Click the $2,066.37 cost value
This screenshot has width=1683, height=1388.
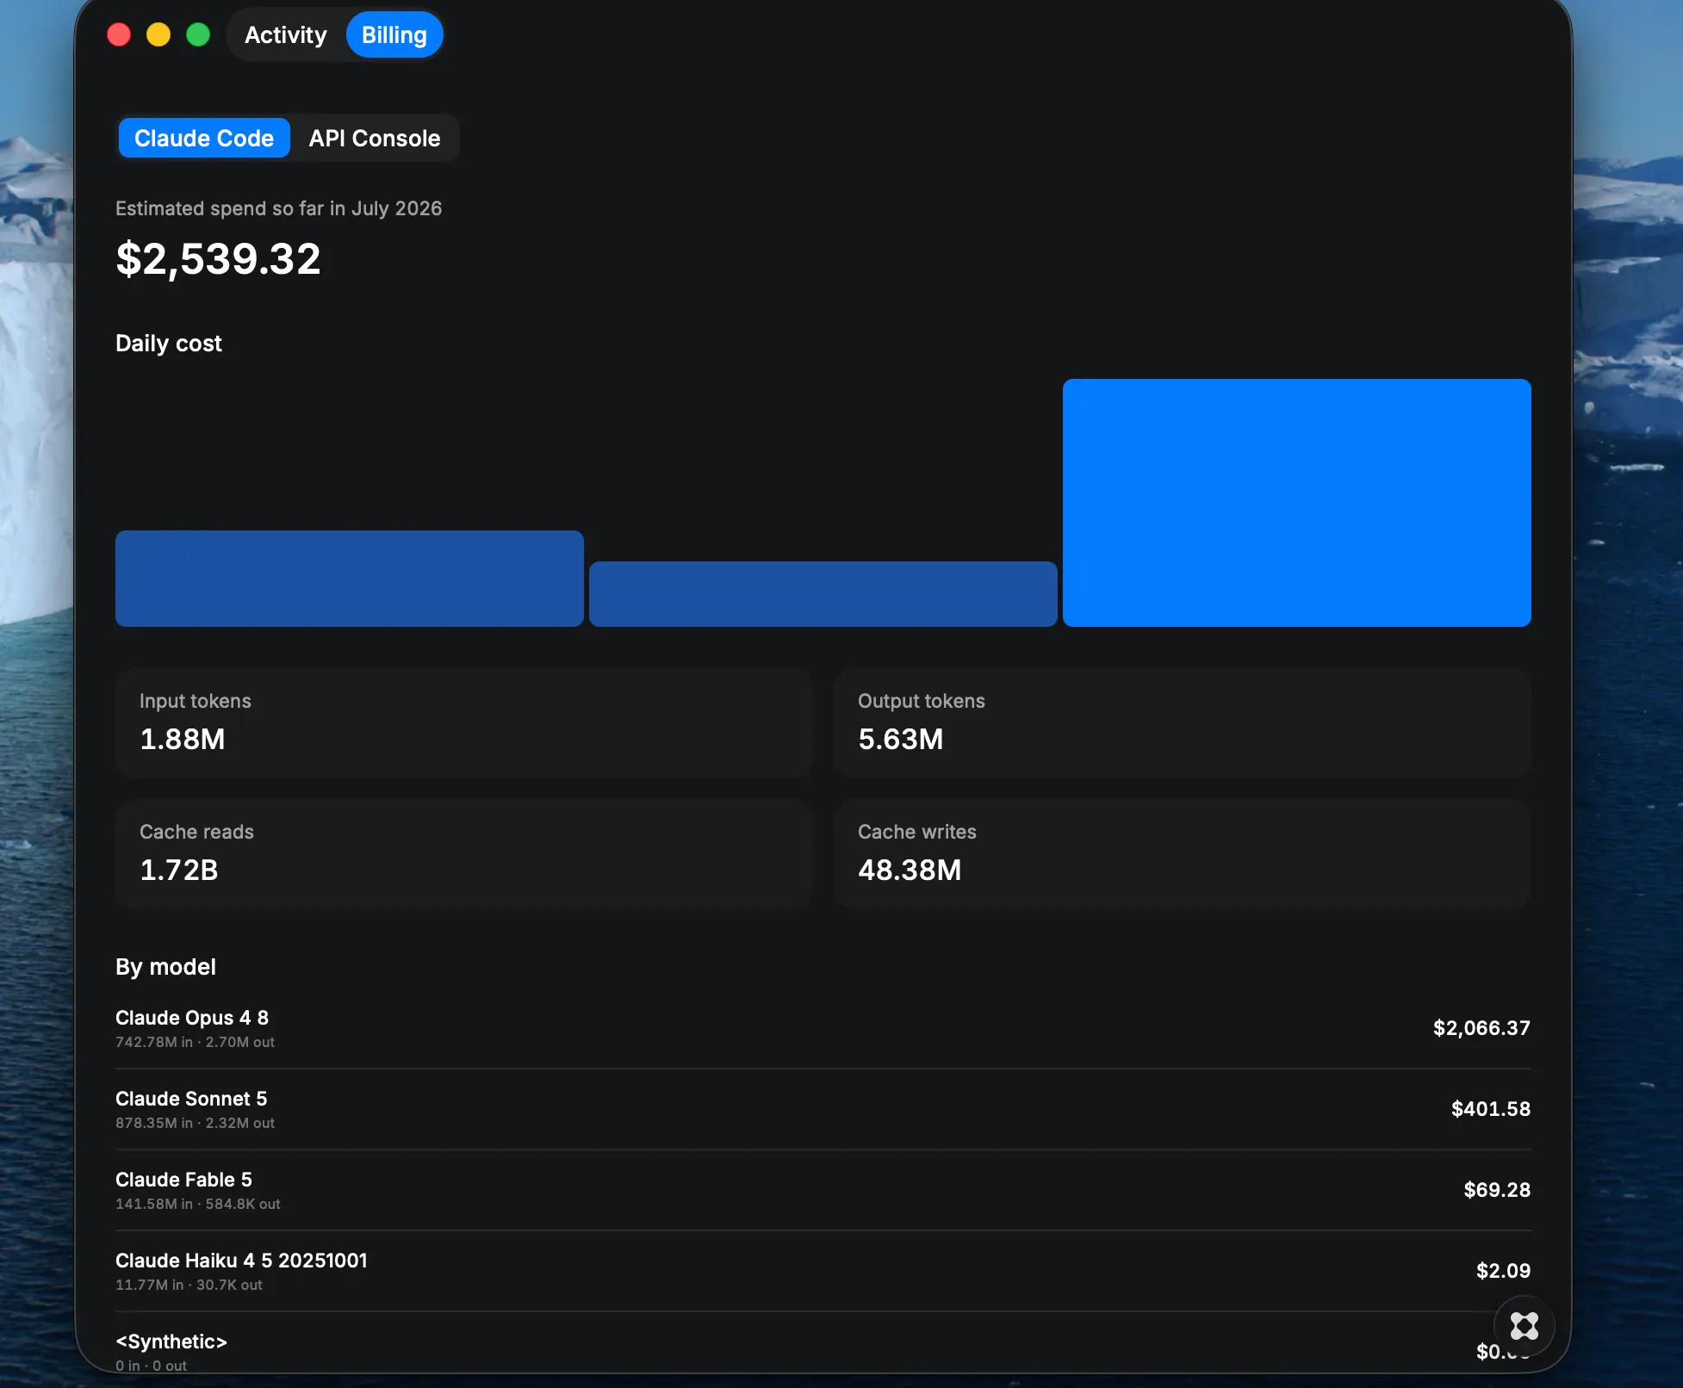point(1481,1028)
